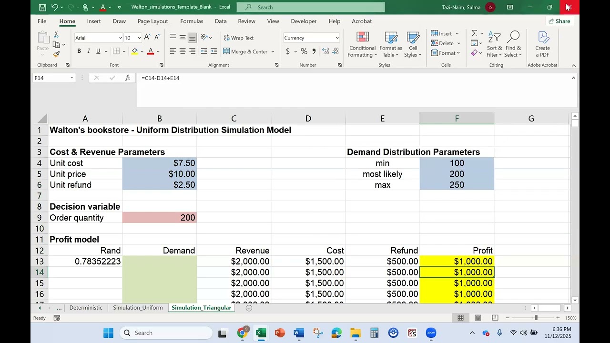Switch to Page Layout view icon
This screenshot has height=343, width=610.
click(478, 318)
